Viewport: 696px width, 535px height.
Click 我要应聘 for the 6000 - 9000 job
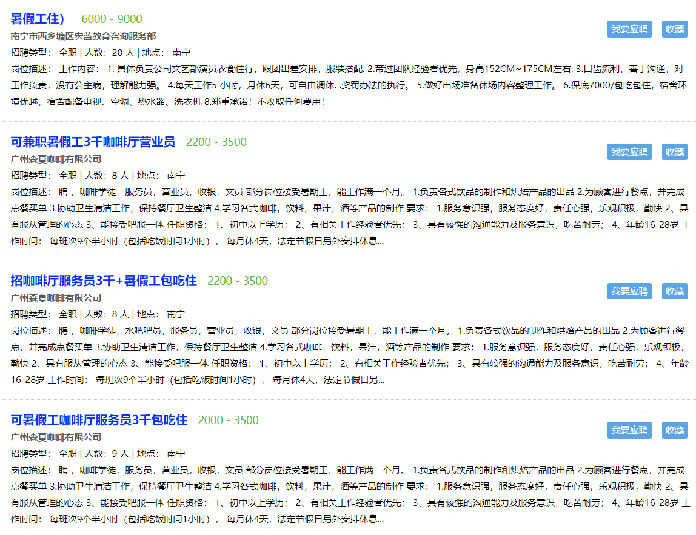click(x=629, y=29)
